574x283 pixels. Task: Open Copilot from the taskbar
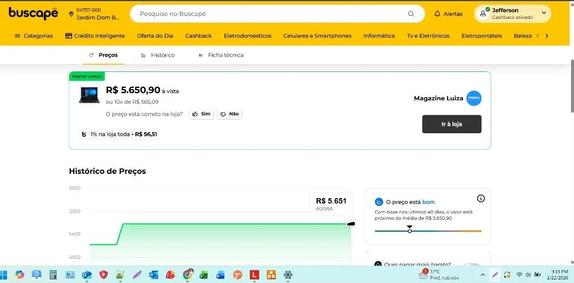click(19, 275)
